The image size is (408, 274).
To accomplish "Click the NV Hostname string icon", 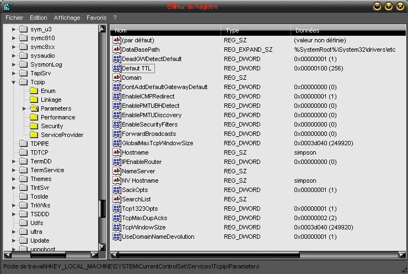I will (x=116, y=180).
